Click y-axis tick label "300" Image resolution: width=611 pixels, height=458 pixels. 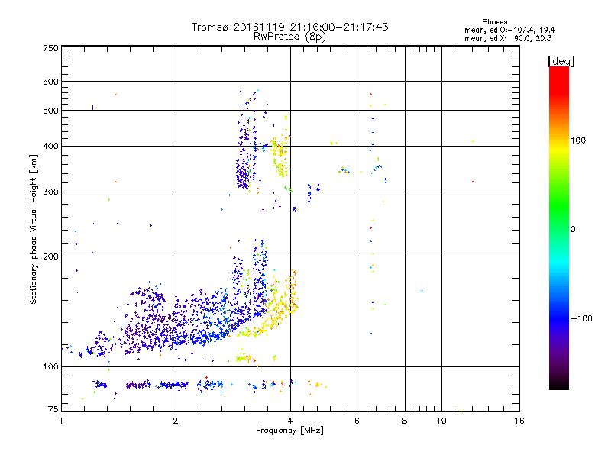pyautogui.click(x=50, y=192)
